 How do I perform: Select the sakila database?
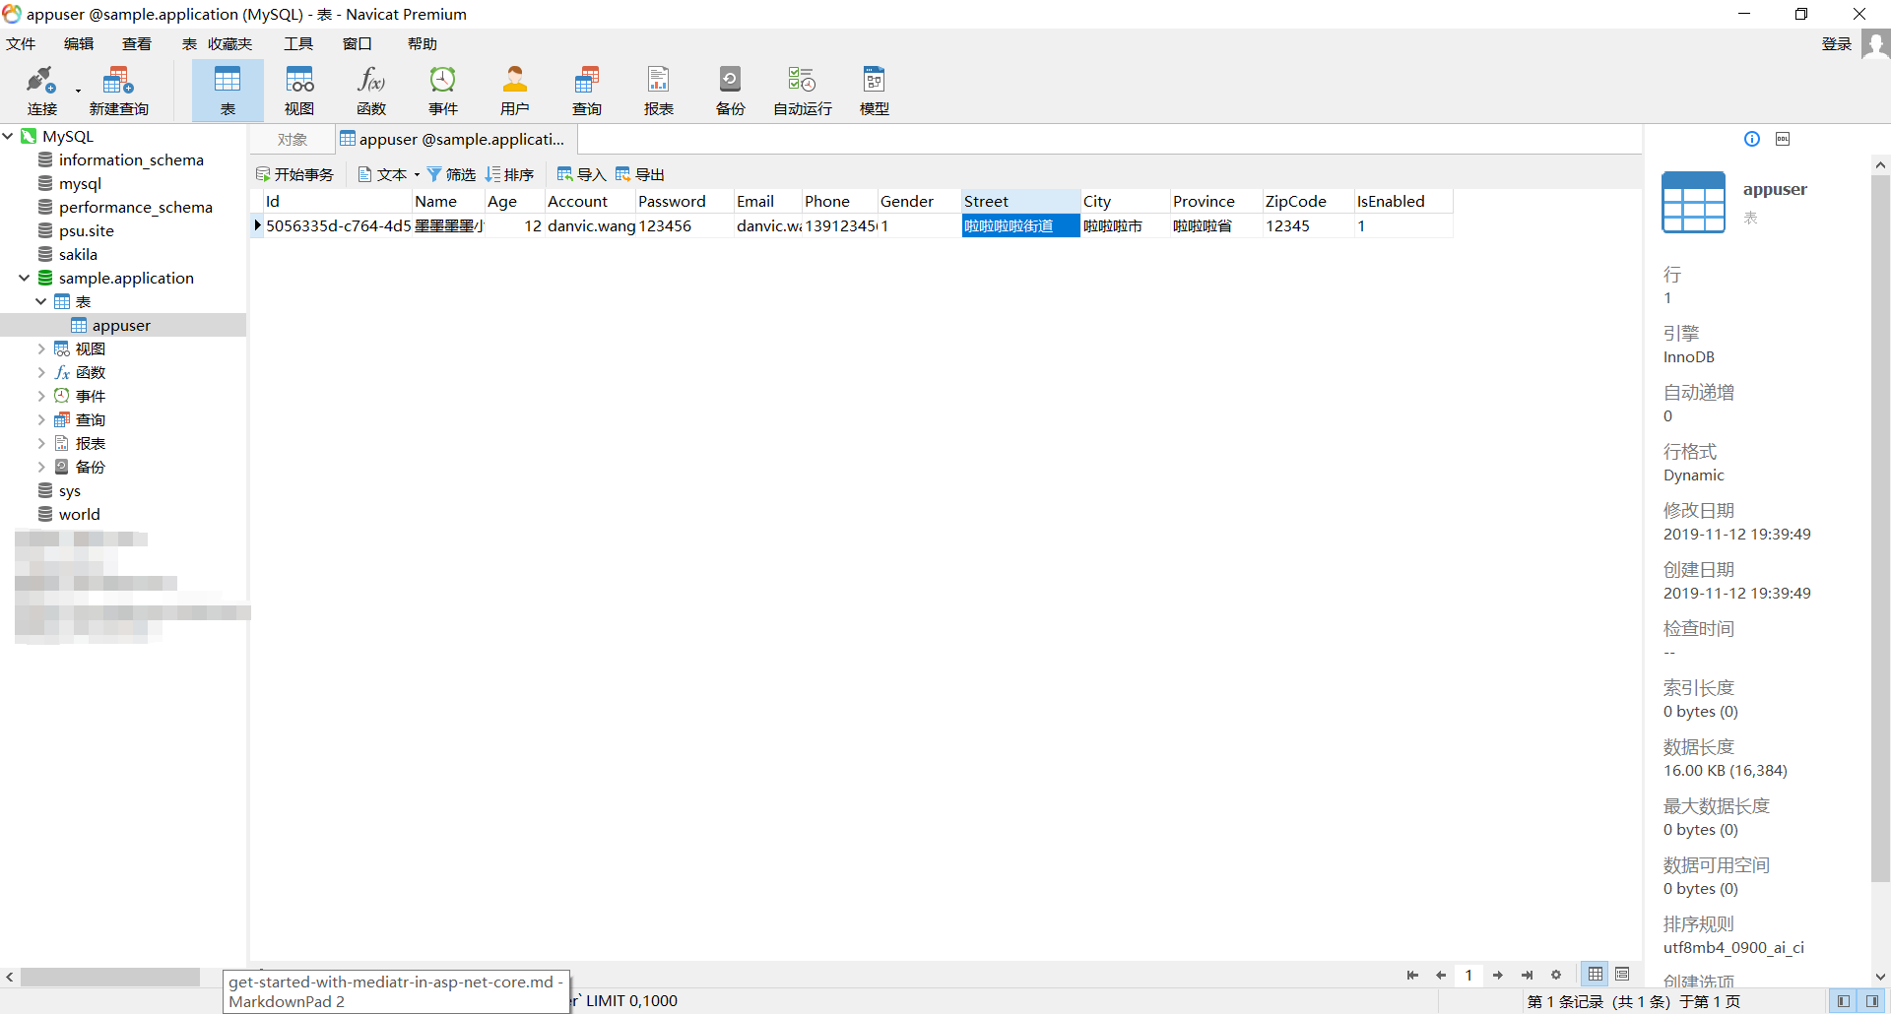(x=78, y=254)
